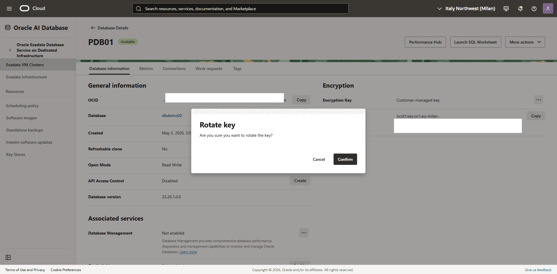557x274 pixels.
Task: Copy the encryption key OCID
Action: pyautogui.click(x=536, y=116)
